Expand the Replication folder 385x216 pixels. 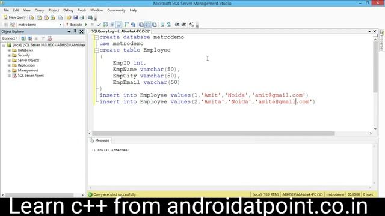coord(9,65)
